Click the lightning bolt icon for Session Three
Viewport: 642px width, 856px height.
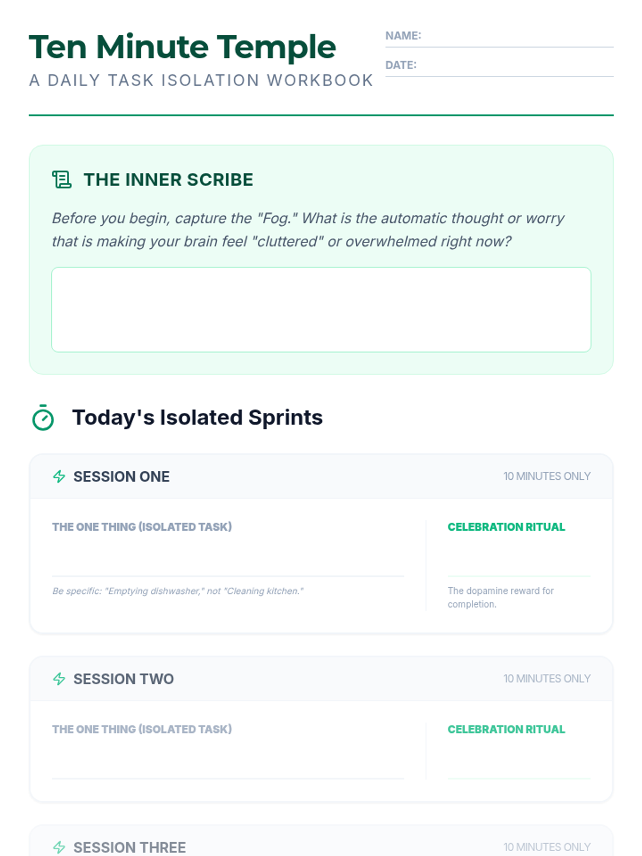[x=59, y=847]
